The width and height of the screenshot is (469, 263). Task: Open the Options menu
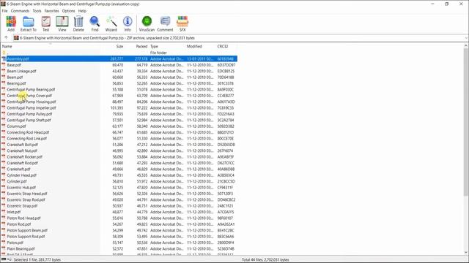click(x=68, y=11)
